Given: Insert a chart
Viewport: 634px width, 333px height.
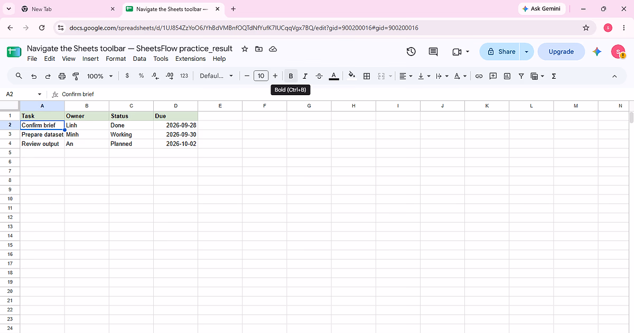Looking at the screenshot, I should tap(507, 76).
